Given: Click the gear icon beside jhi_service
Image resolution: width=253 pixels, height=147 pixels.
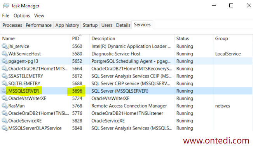Looking at the screenshot, I should click(x=5, y=46).
